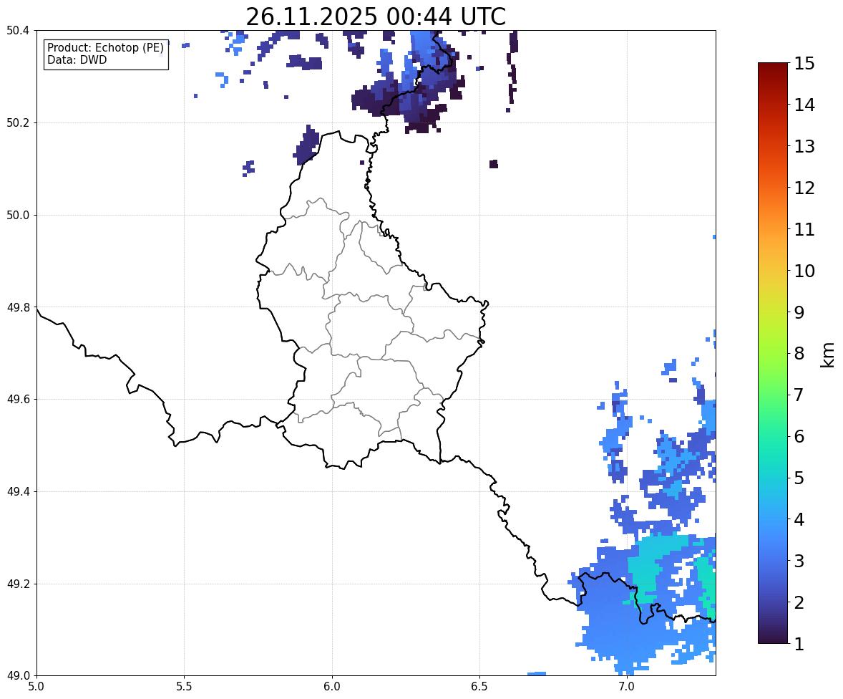Image resolution: width=843 pixels, height=699 pixels.
Task: Click the dark purple bottom of the colorbar
Action: tap(773, 635)
